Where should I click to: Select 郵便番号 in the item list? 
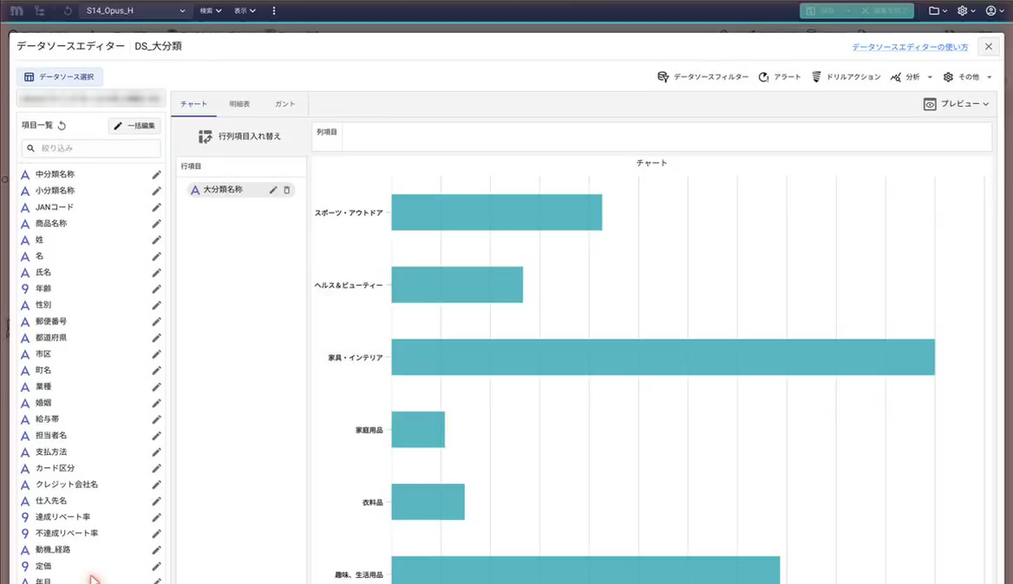click(x=51, y=321)
